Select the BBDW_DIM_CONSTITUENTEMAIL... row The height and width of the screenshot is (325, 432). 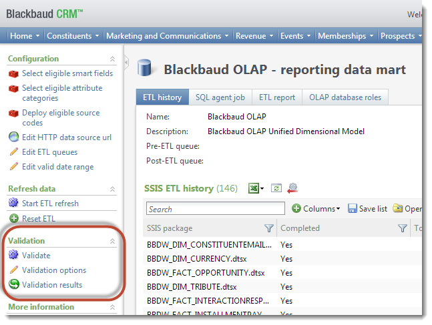click(282, 244)
